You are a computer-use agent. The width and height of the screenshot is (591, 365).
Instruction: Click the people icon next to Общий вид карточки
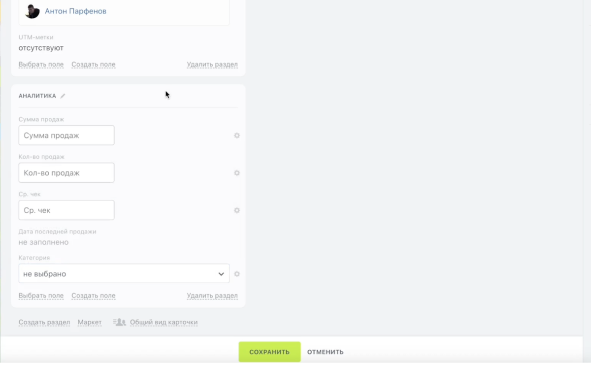120,322
